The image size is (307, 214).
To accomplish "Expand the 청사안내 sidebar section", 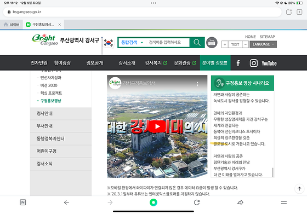I will pyautogui.click(x=61, y=113).
